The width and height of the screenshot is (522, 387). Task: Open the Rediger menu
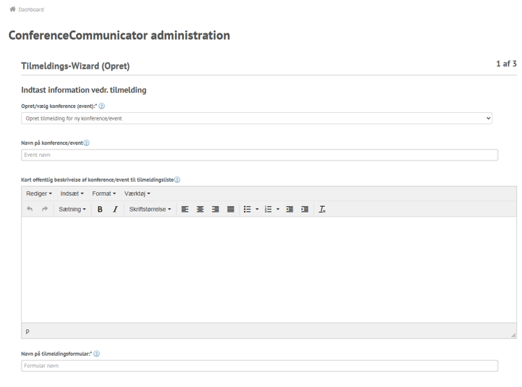tap(39, 193)
